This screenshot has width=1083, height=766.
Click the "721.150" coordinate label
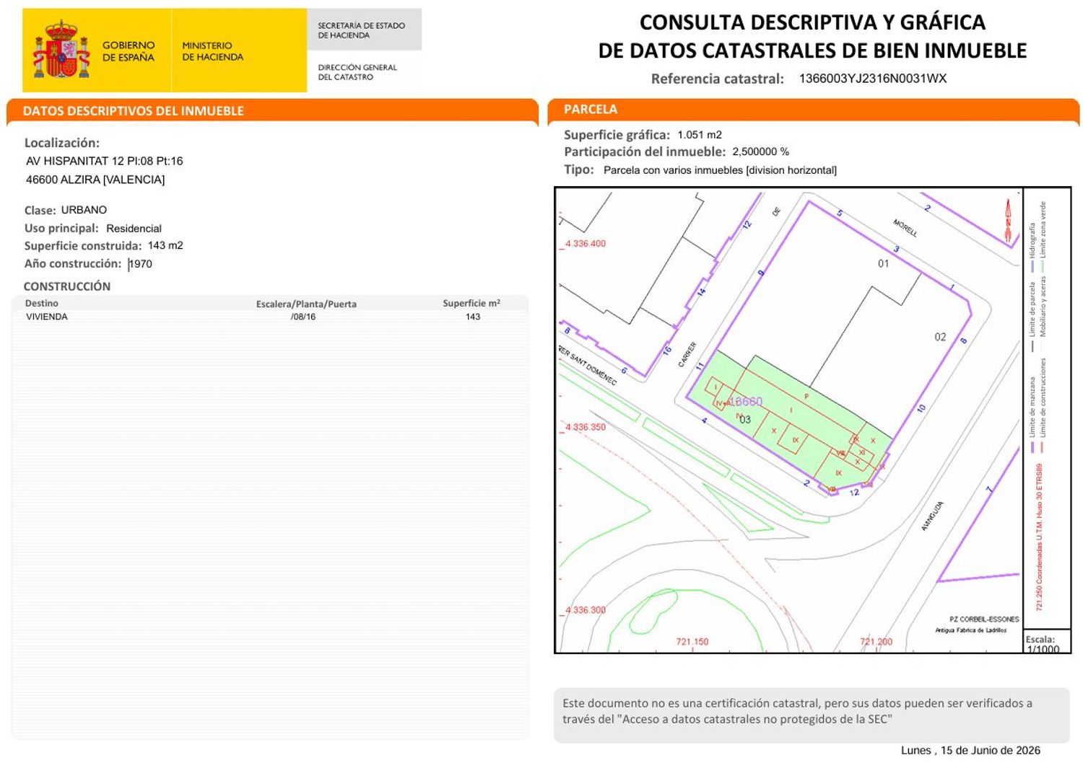coord(692,641)
